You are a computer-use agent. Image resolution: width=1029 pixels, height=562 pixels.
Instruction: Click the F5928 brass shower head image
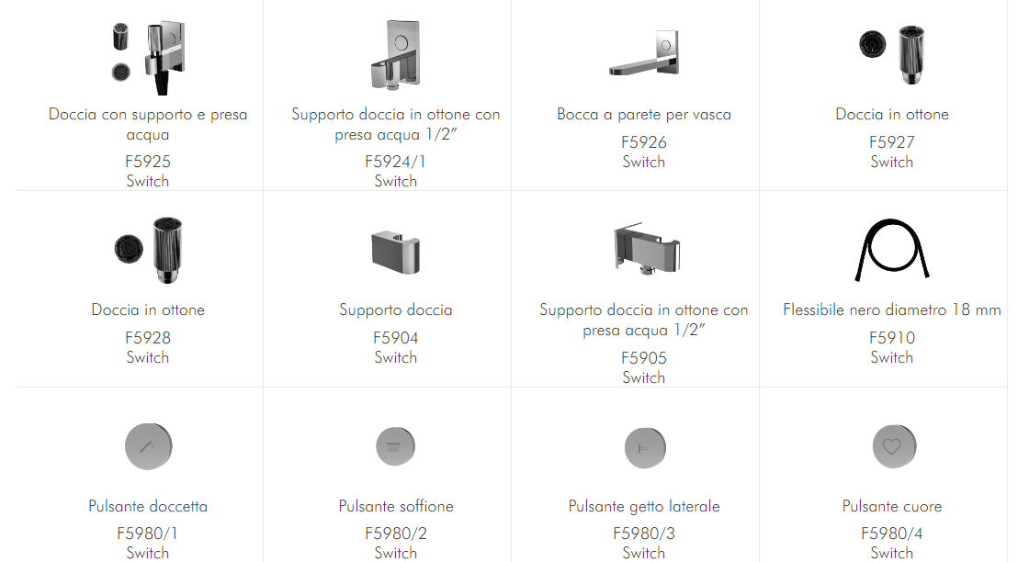click(148, 250)
